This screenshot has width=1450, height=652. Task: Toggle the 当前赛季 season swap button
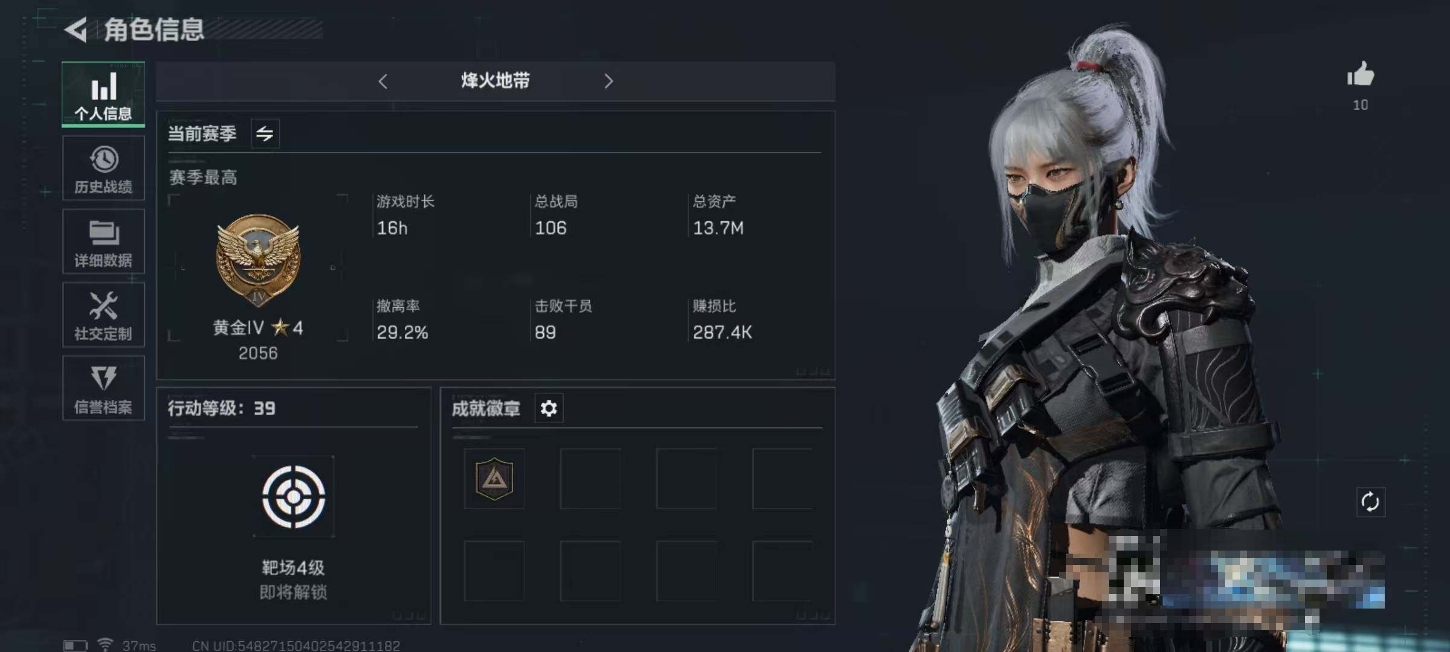pos(265,133)
